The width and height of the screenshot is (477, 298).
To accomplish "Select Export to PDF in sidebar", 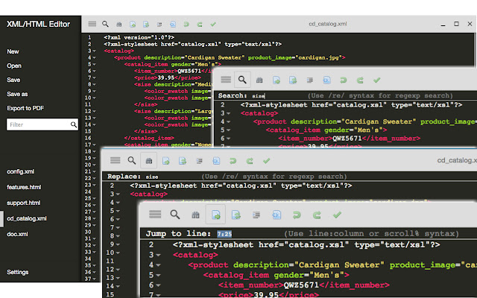I will tap(25, 108).
